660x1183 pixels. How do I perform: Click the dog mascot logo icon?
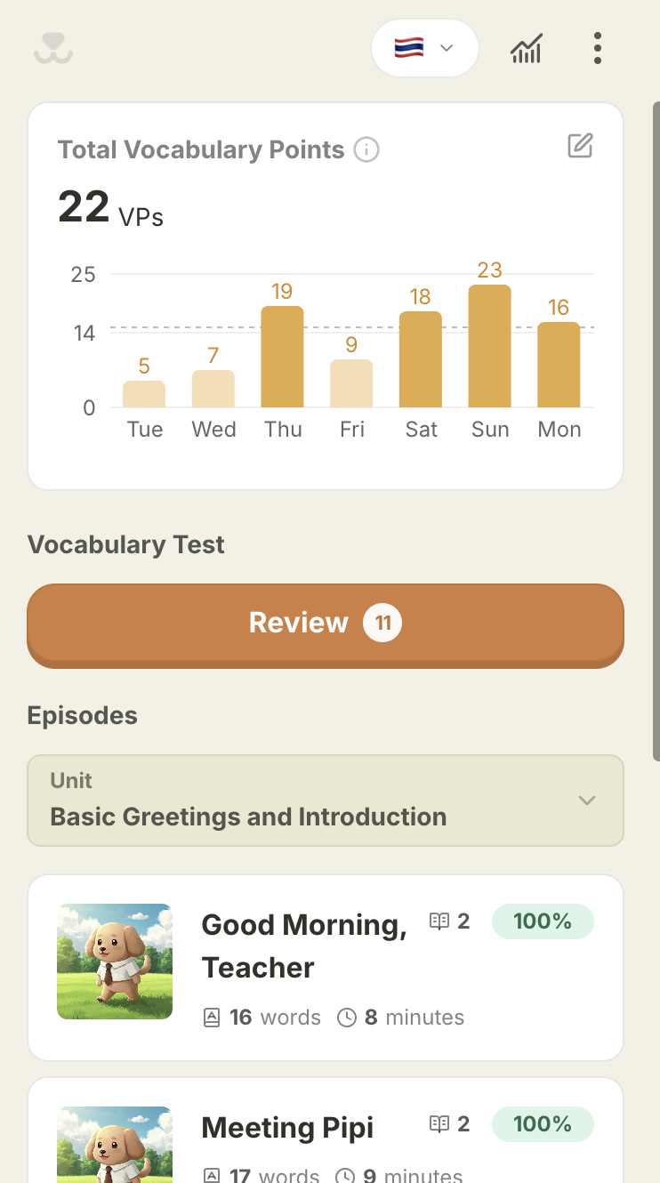pos(53,48)
